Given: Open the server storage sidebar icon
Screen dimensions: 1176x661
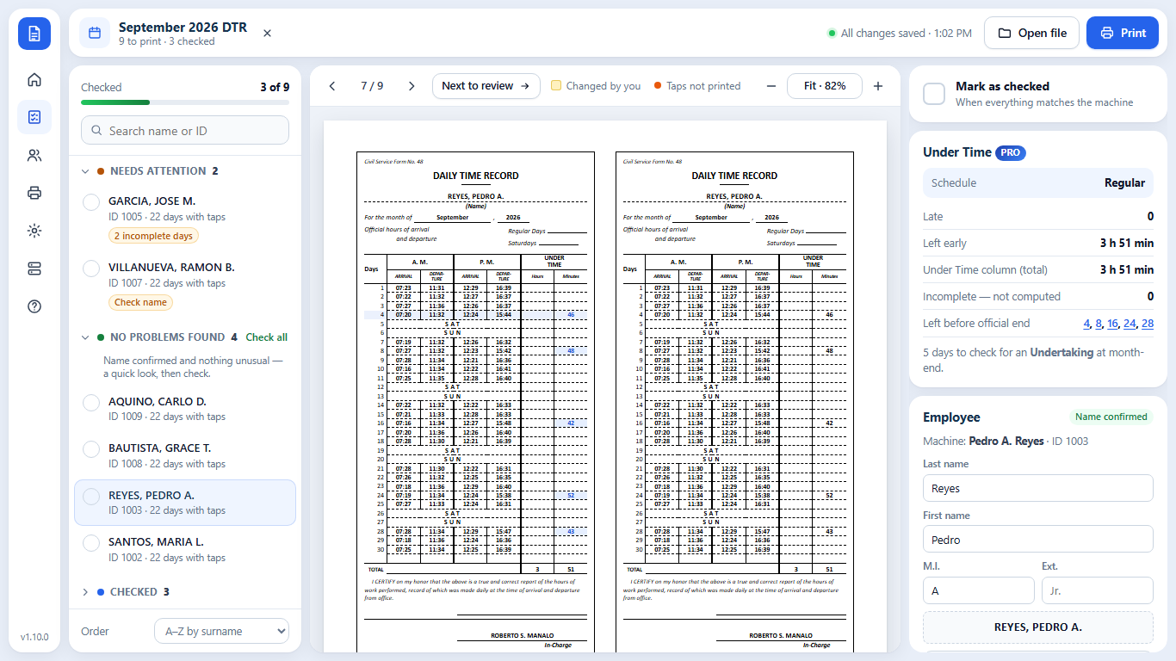Looking at the screenshot, I should click(34, 269).
